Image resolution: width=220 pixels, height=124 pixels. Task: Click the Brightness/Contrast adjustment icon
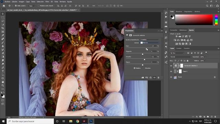tap(176, 37)
